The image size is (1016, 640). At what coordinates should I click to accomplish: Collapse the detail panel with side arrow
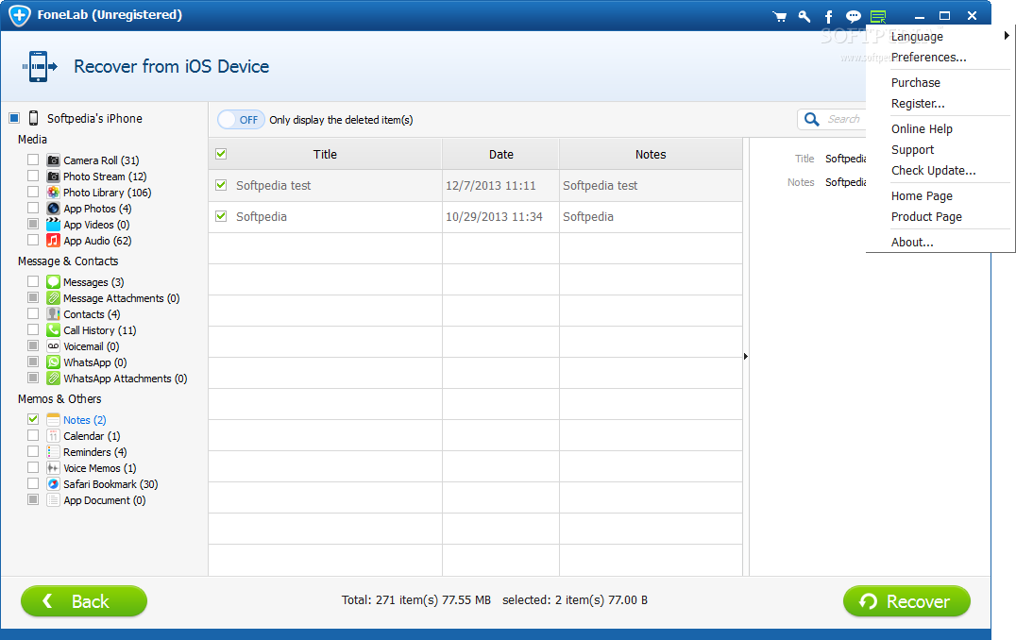[746, 356]
